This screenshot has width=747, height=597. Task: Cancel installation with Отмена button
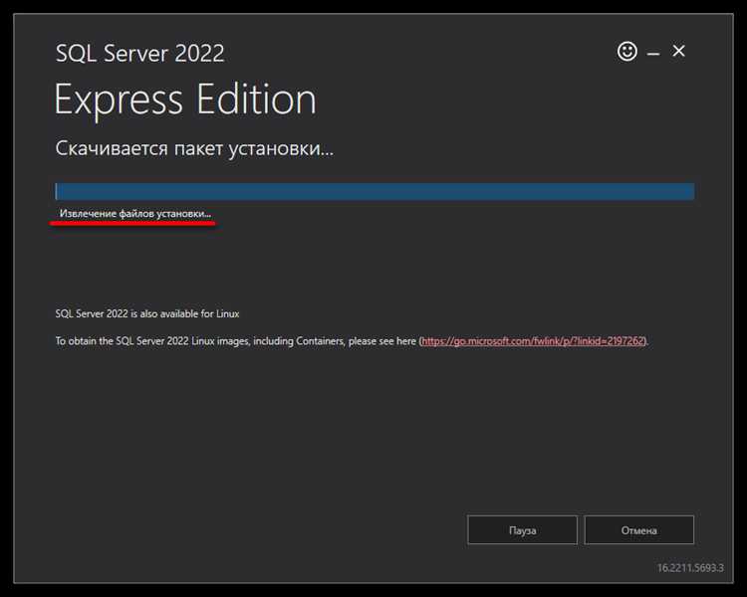tap(638, 530)
